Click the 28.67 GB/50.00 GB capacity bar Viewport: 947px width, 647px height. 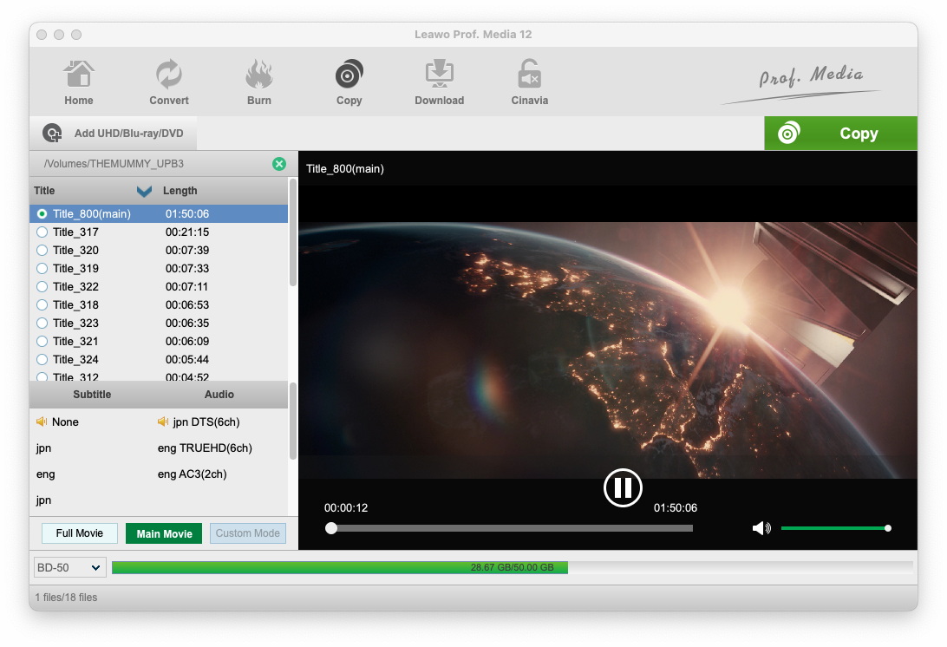tap(513, 567)
